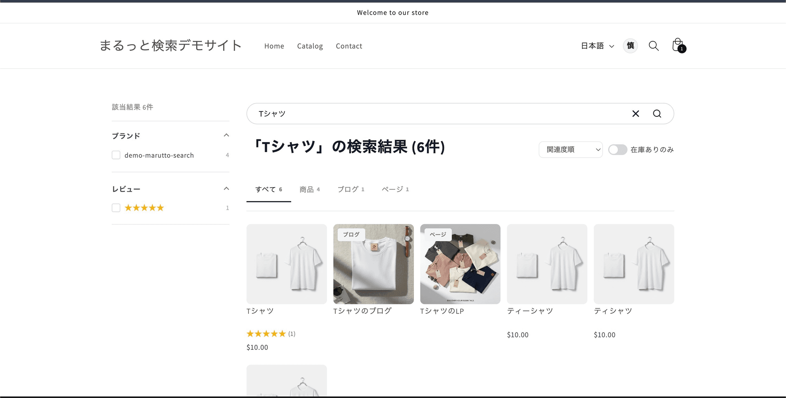Select the すべて tab
The image size is (786, 398).
269,189
